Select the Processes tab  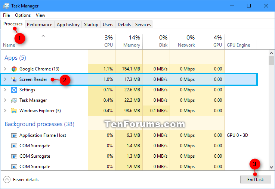(13, 24)
